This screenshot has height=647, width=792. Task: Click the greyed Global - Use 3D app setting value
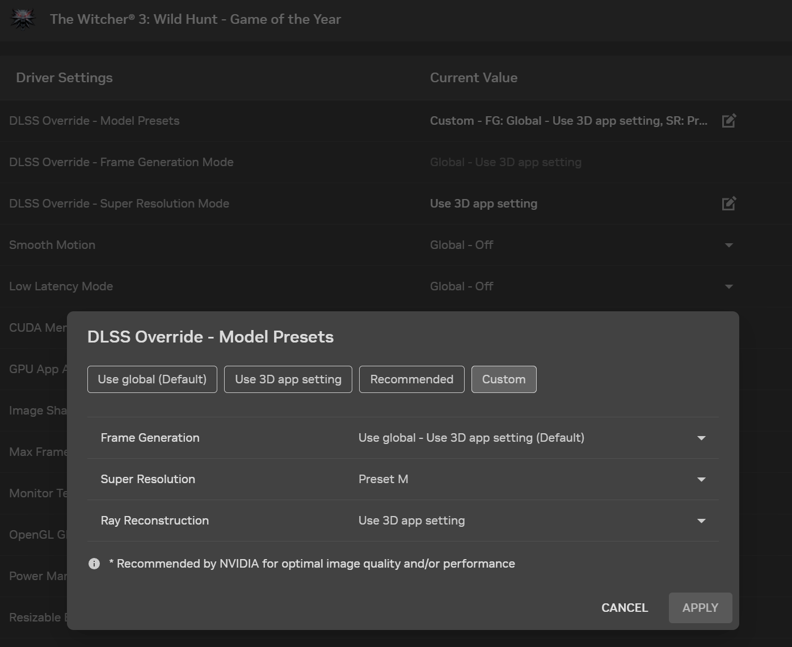click(506, 162)
